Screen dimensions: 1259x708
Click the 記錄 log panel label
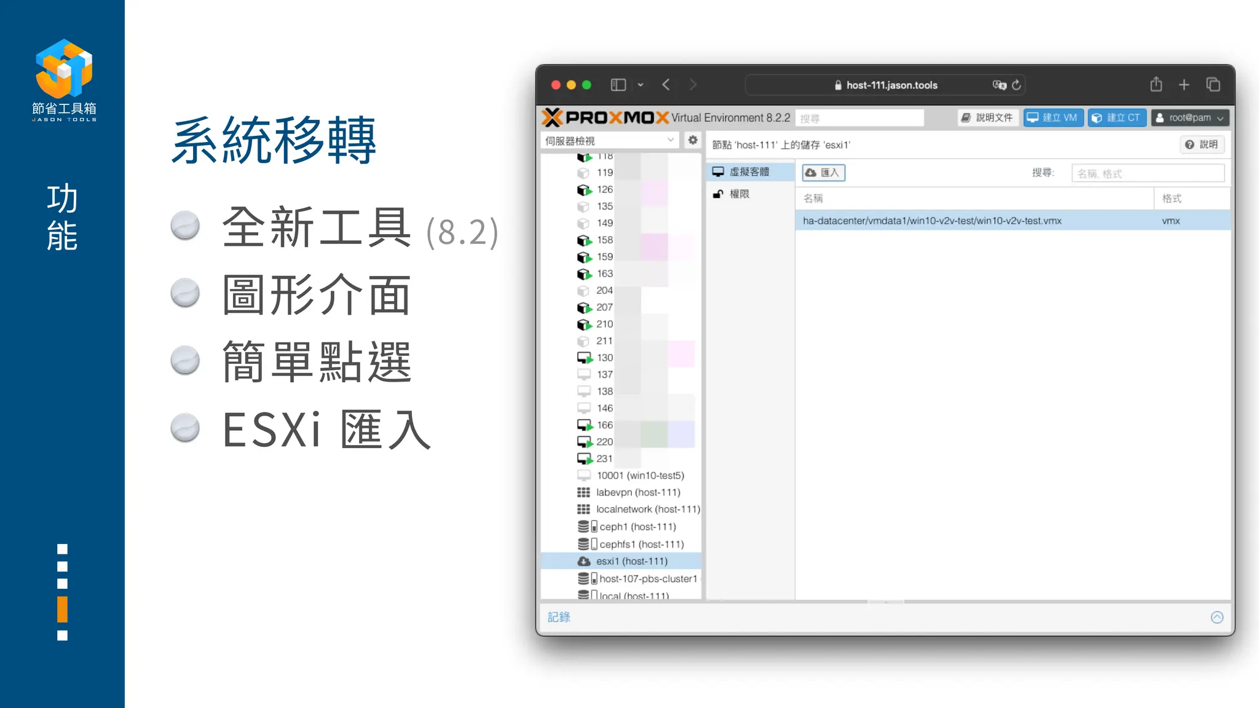click(559, 617)
